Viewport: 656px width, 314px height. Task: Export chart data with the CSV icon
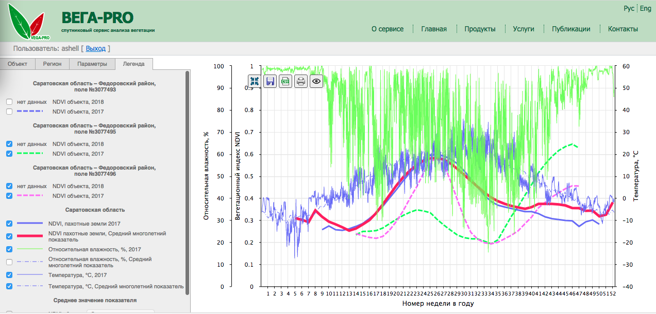pyautogui.click(x=285, y=81)
